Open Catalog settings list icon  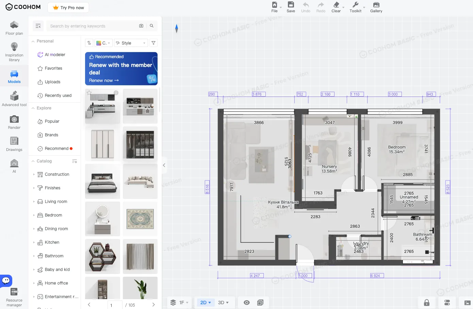[x=75, y=161]
